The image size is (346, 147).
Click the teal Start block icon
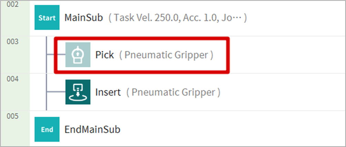click(47, 18)
